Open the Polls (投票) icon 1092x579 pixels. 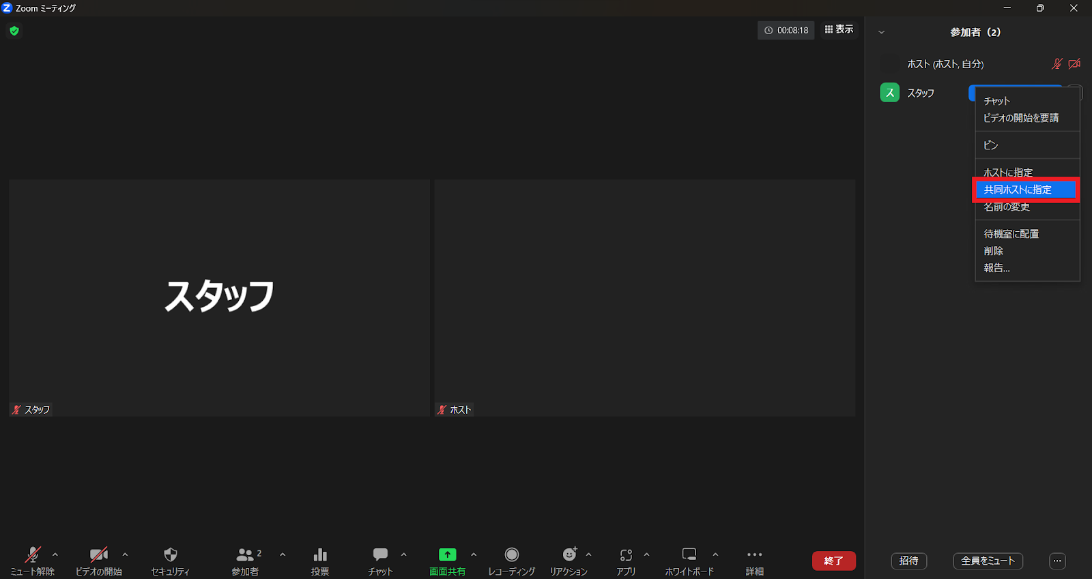tap(320, 555)
